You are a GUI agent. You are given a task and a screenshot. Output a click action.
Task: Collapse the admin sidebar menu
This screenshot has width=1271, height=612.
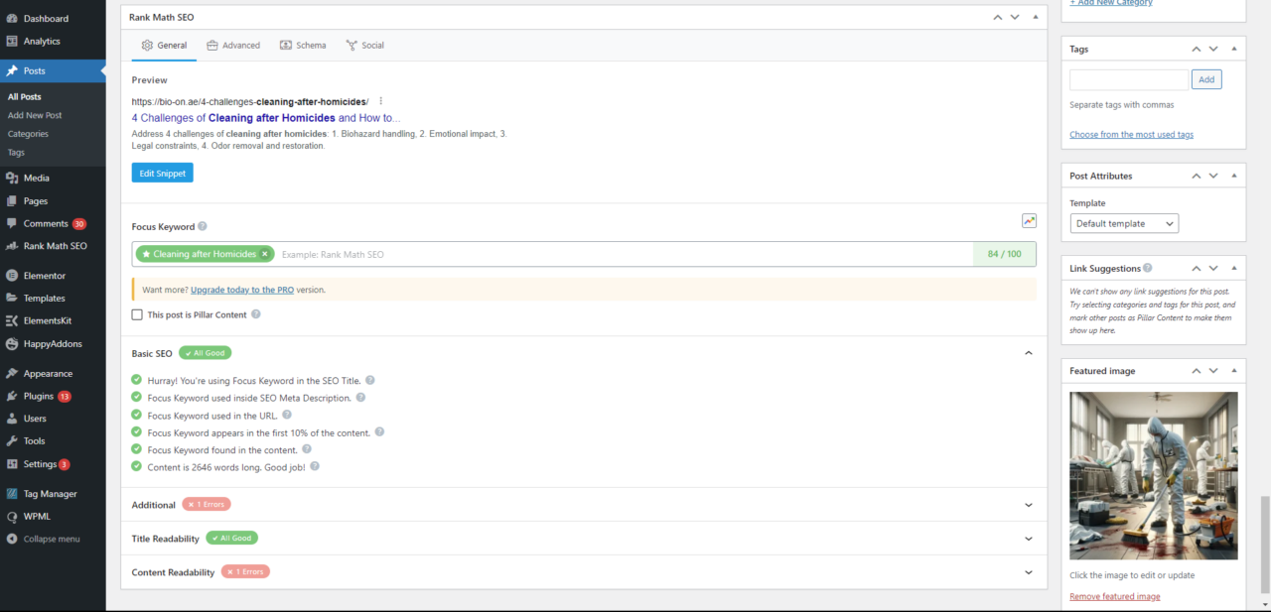51,539
